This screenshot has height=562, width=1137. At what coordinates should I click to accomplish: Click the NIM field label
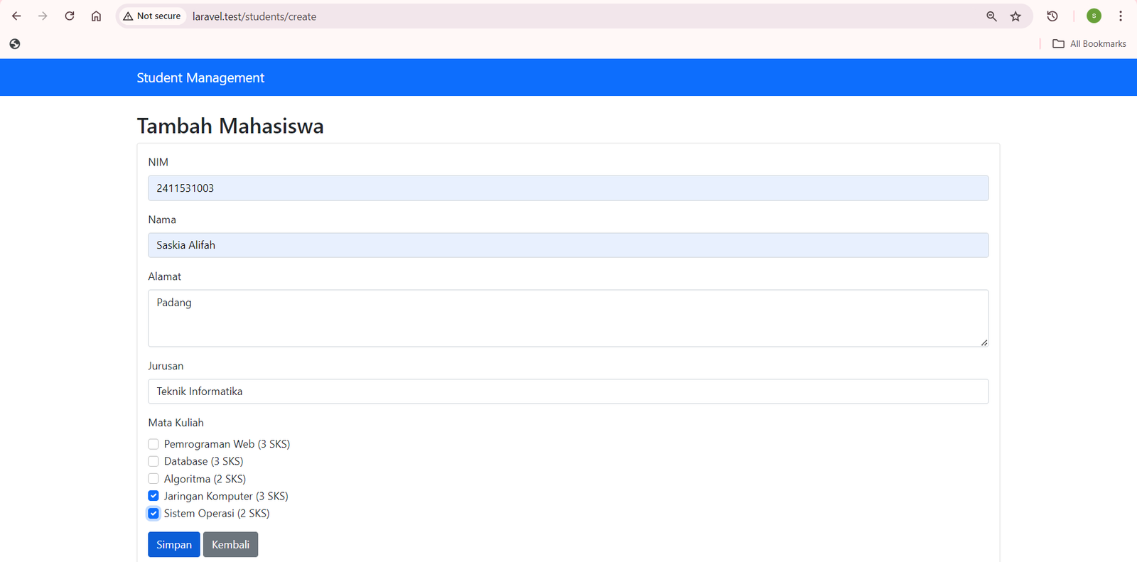158,162
